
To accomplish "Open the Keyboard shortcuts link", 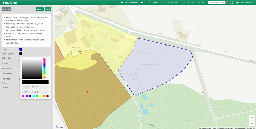I will coord(205,128).
